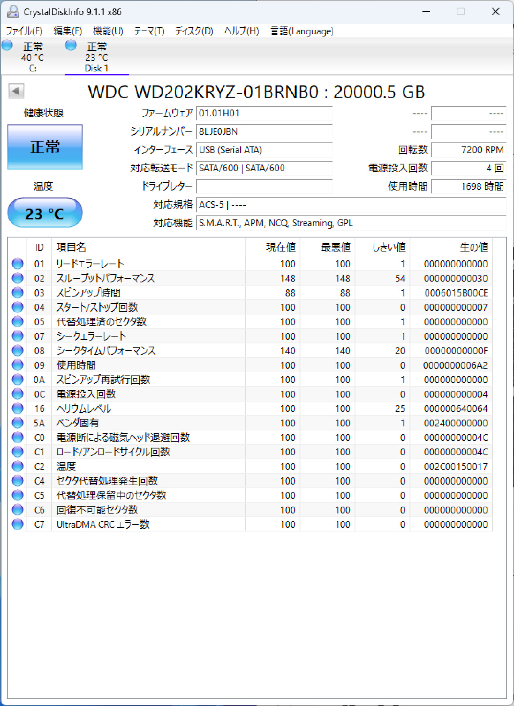
Task: Click status orb of row 07 シークエラーレート
Action: coord(17,336)
